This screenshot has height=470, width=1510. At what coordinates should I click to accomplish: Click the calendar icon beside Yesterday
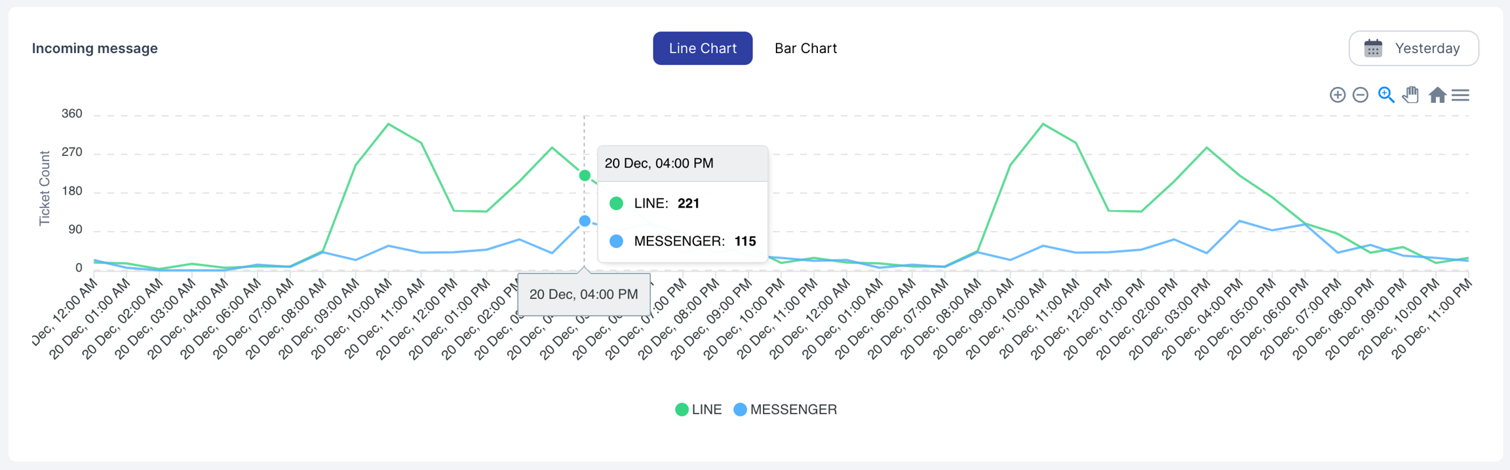click(1373, 48)
